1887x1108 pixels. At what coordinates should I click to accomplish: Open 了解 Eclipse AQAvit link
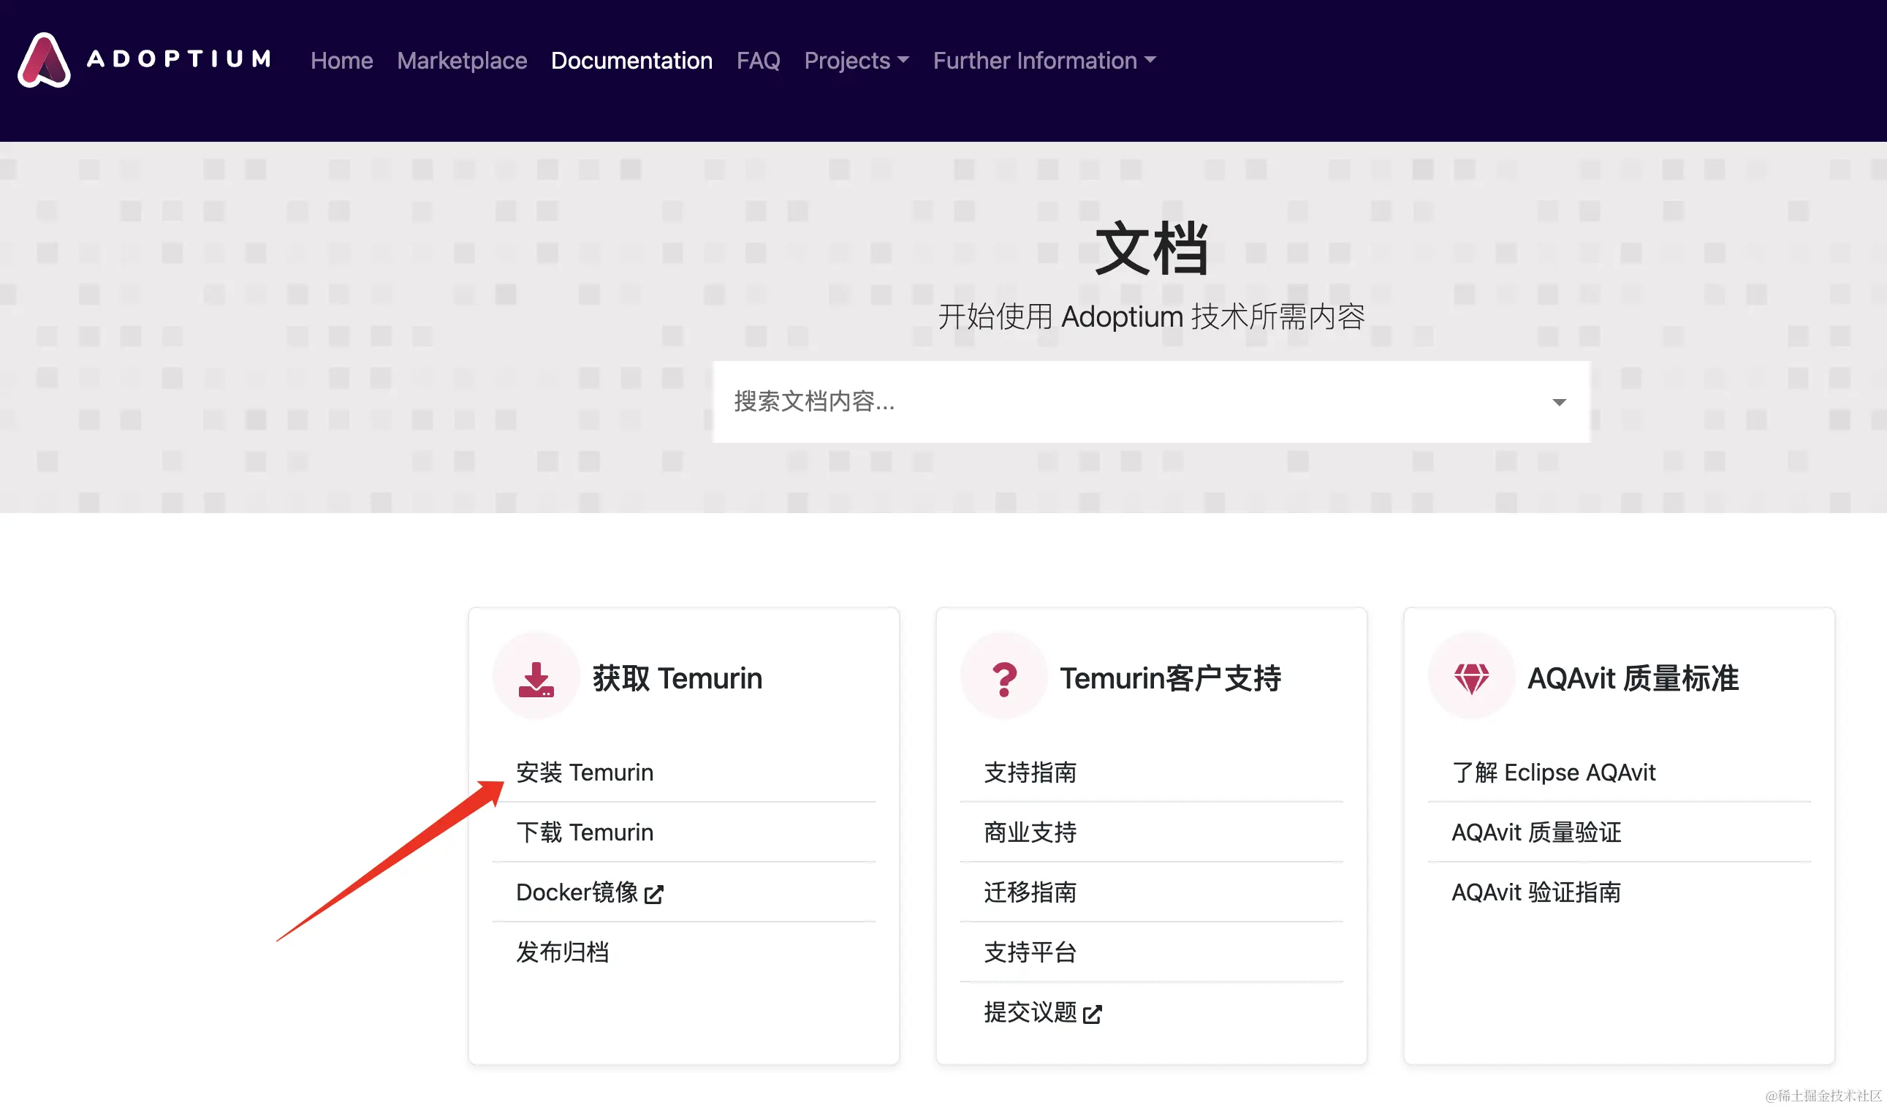pyautogui.click(x=1553, y=772)
